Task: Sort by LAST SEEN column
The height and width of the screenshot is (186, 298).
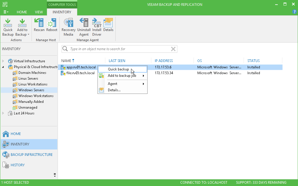Action: tap(117, 61)
